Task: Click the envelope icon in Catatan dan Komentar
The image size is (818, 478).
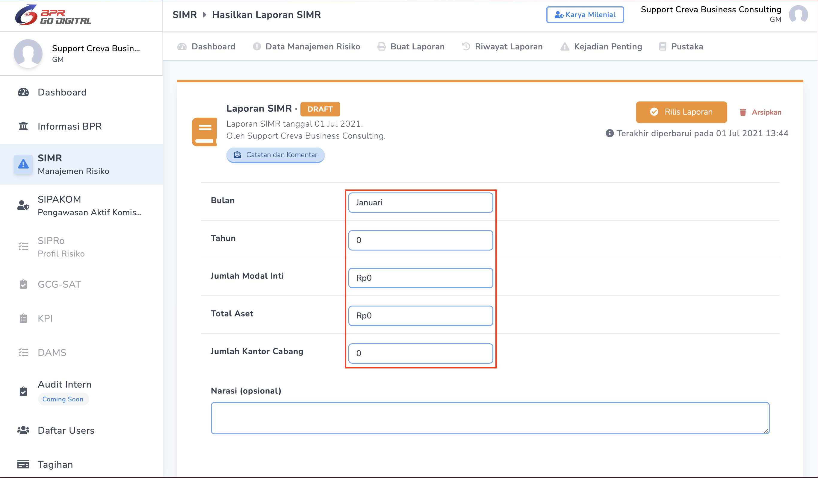Action: tap(237, 155)
